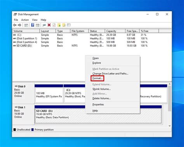Choose Format... from the context menu
This screenshot has width=184, height=147.
point(97,78)
